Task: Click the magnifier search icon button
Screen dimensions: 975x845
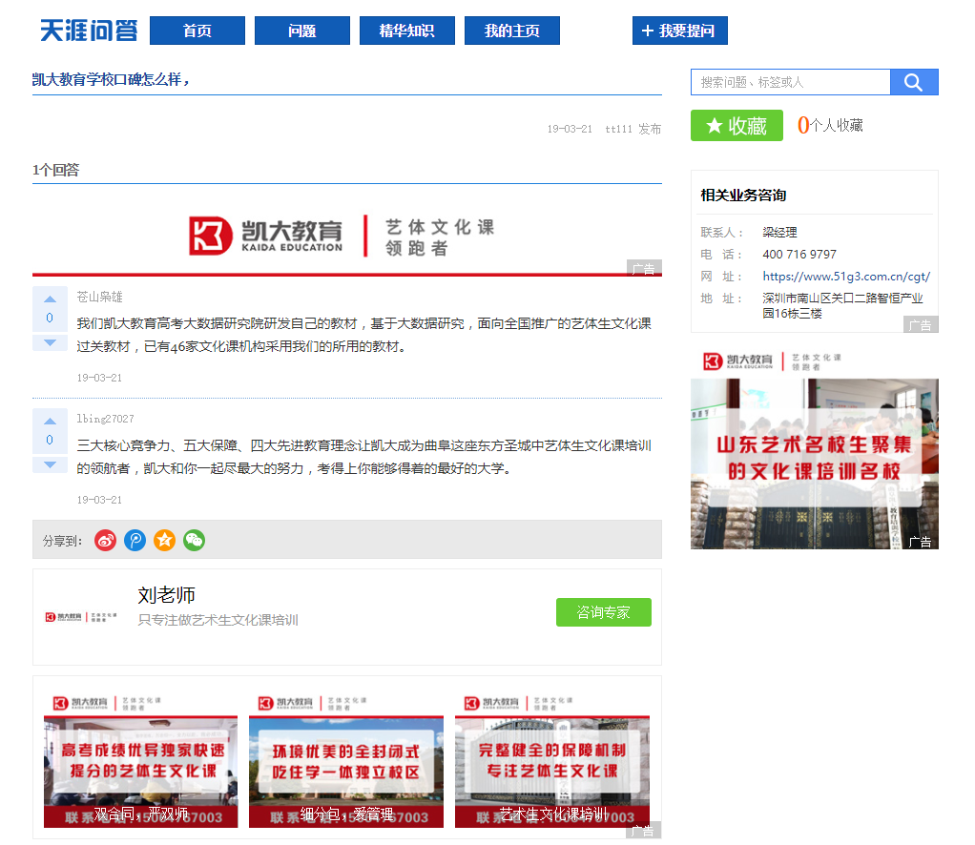Action: (914, 82)
